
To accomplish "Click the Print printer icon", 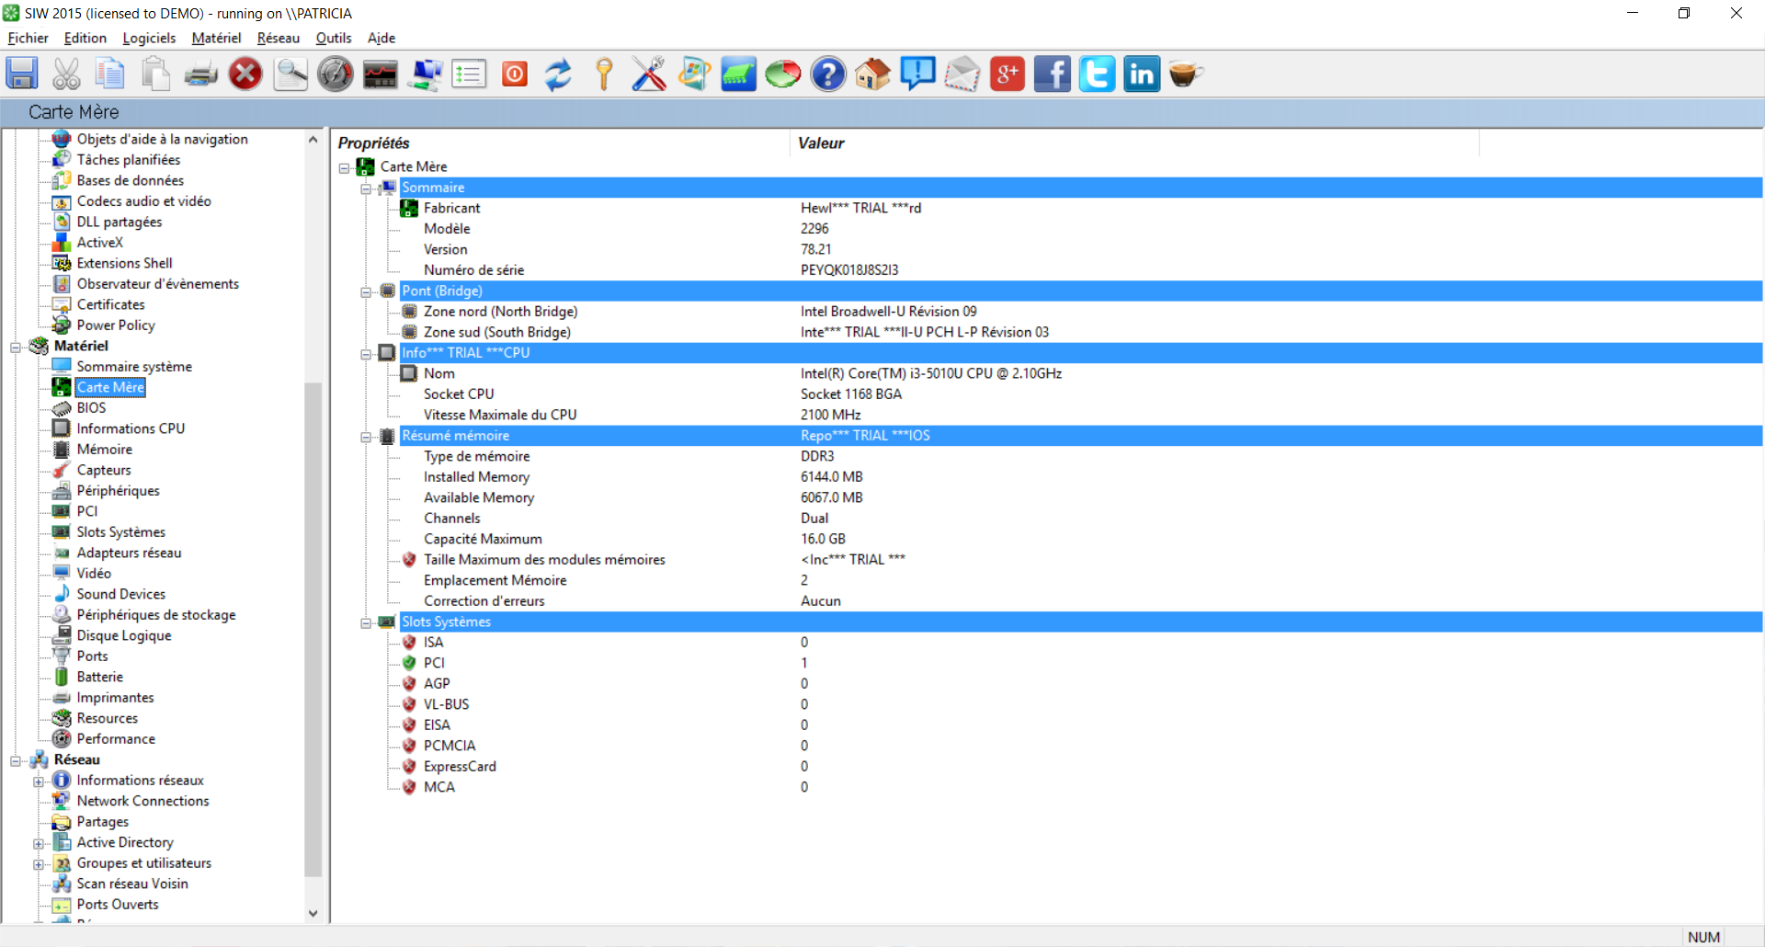I will 200,74.
